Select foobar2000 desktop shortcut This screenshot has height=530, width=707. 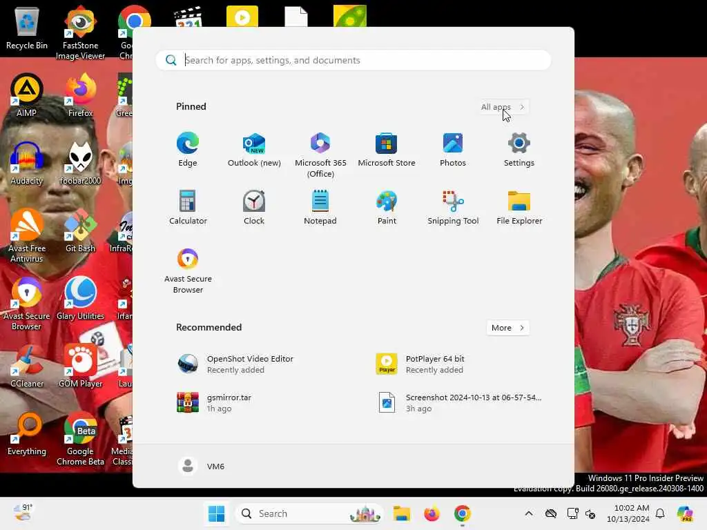tap(80, 163)
